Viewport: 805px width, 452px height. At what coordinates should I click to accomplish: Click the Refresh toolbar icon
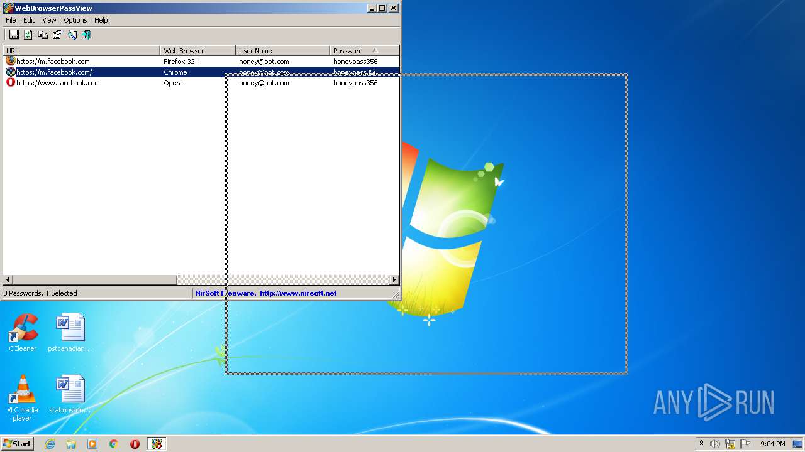click(x=28, y=35)
